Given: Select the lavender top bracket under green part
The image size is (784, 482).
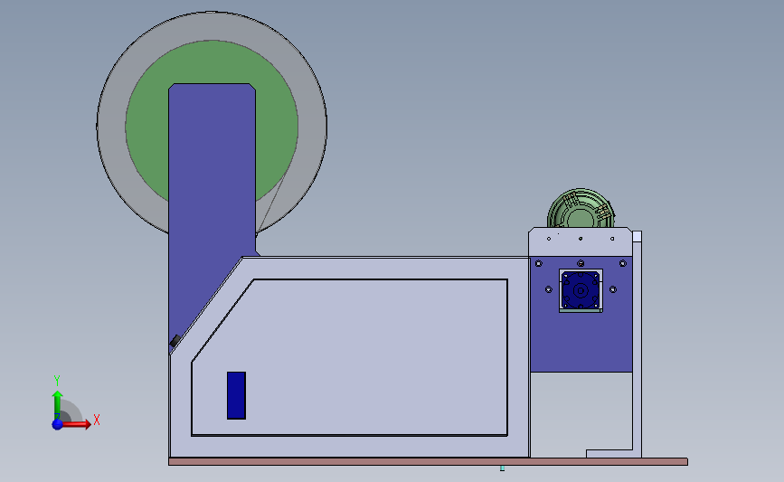Looking at the screenshot, I should [x=581, y=243].
